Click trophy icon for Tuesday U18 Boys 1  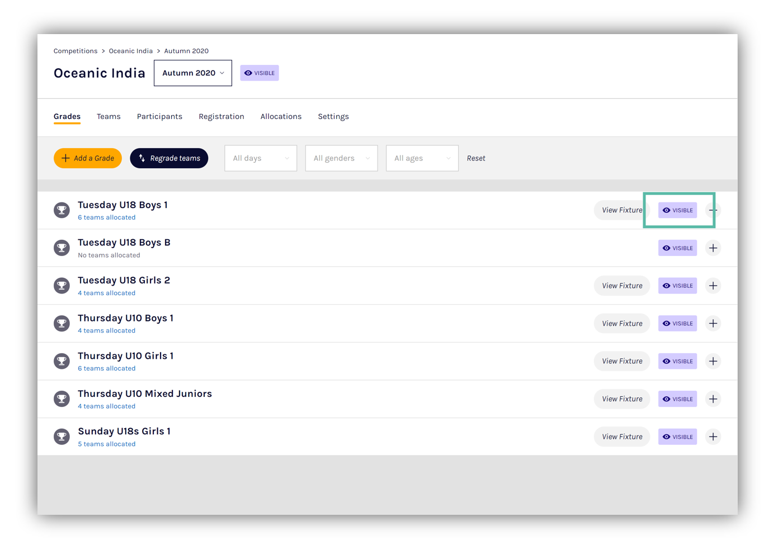[62, 210]
